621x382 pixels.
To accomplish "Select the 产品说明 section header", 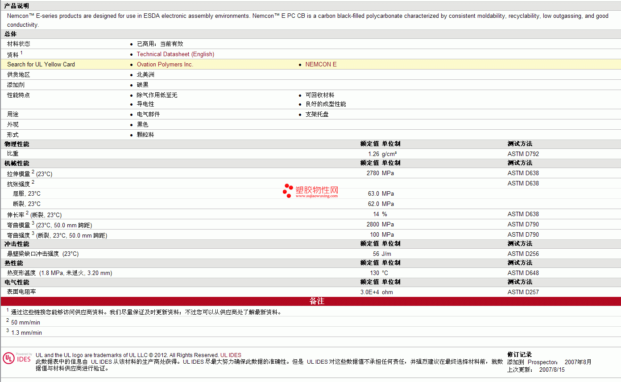I will coord(17,6).
